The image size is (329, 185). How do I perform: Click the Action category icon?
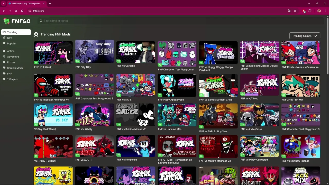point(4,51)
